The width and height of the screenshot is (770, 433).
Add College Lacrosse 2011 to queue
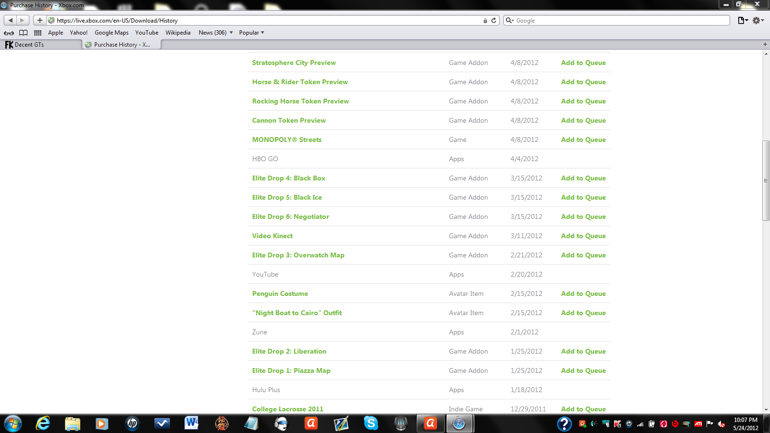(x=583, y=409)
